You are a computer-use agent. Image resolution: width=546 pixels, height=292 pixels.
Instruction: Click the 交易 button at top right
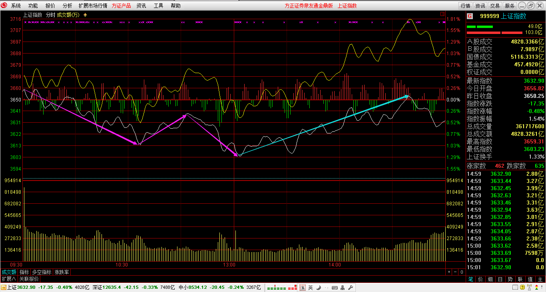495,6
